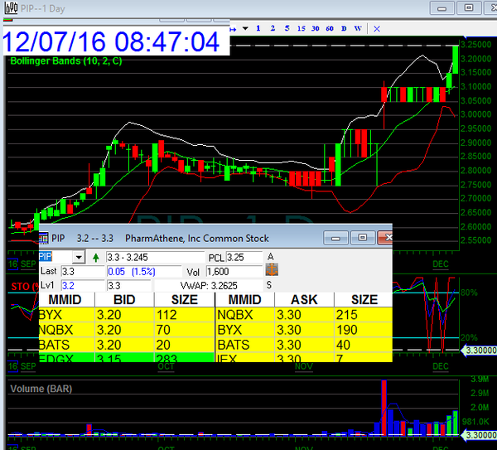This screenshot has height=450, width=497.
Task: Click the orange anchor icon in Level 2 window
Action: pyautogui.click(x=271, y=270)
